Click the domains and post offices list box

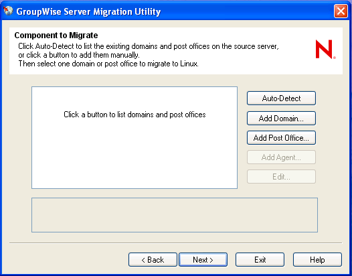[x=135, y=137]
